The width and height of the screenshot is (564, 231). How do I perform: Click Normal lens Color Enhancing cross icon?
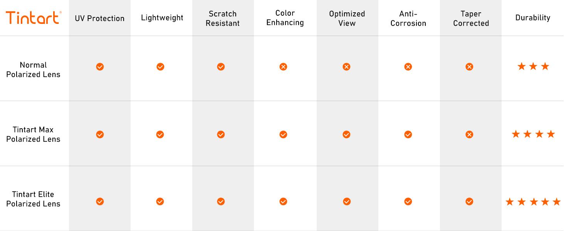click(x=283, y=67)
